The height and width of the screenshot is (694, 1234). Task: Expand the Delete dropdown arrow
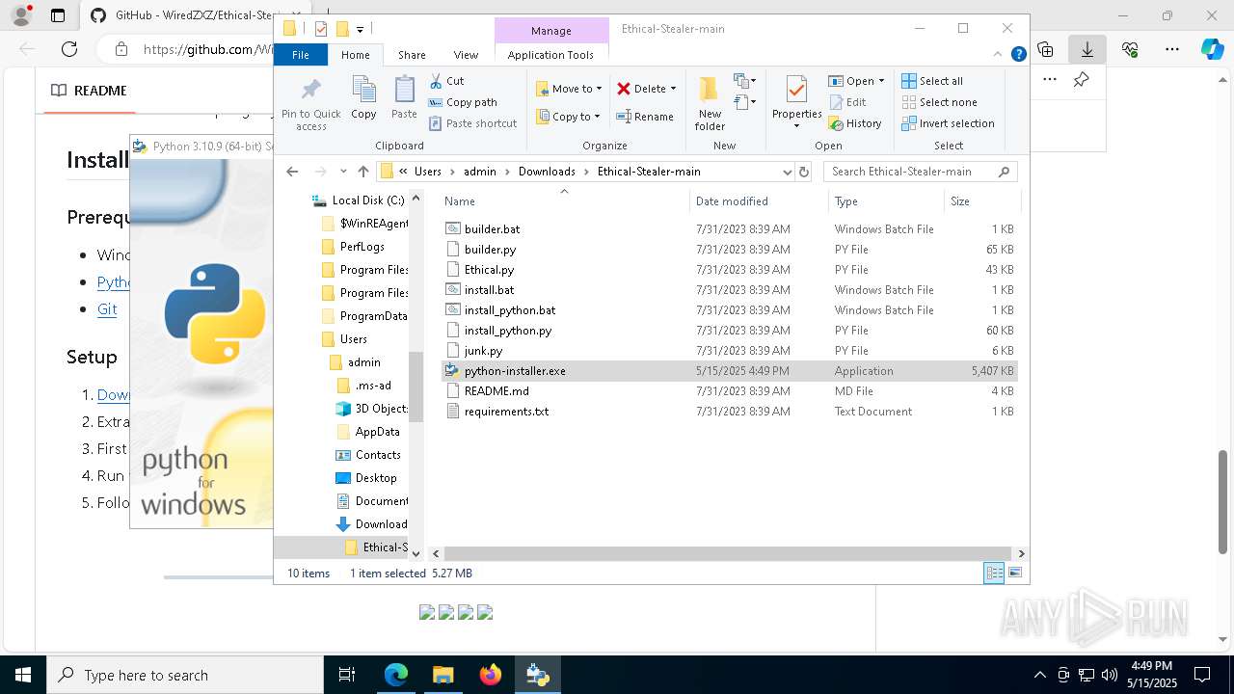(673, 89)
